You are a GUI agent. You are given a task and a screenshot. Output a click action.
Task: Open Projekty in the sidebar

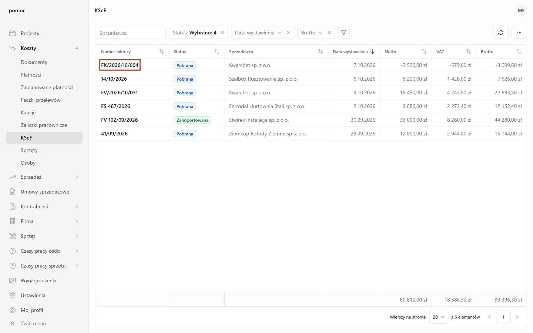click(44, 33)
